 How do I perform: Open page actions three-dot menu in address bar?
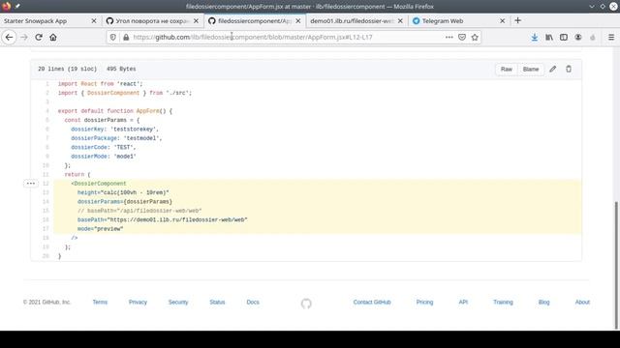pos(449,37)
